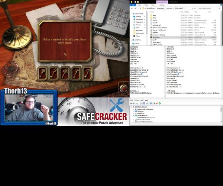Refresh the Explorer folder view

click(195, 9)
